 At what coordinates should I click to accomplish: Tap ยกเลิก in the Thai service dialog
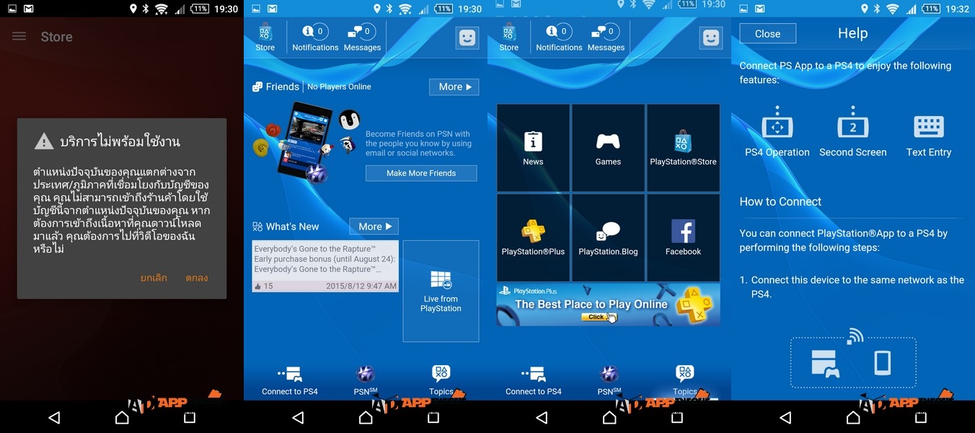click(x=154, y=278)
